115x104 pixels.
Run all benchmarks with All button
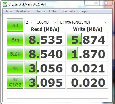pyautogui.click(x=15, y=25)
